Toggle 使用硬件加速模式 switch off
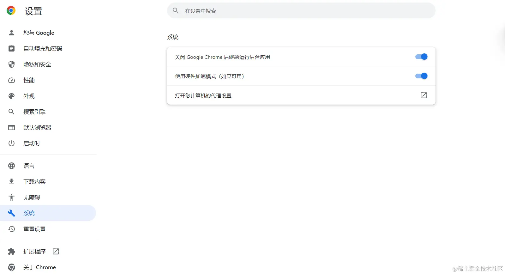This screenshot has width=505, height=274. point(421,76)
